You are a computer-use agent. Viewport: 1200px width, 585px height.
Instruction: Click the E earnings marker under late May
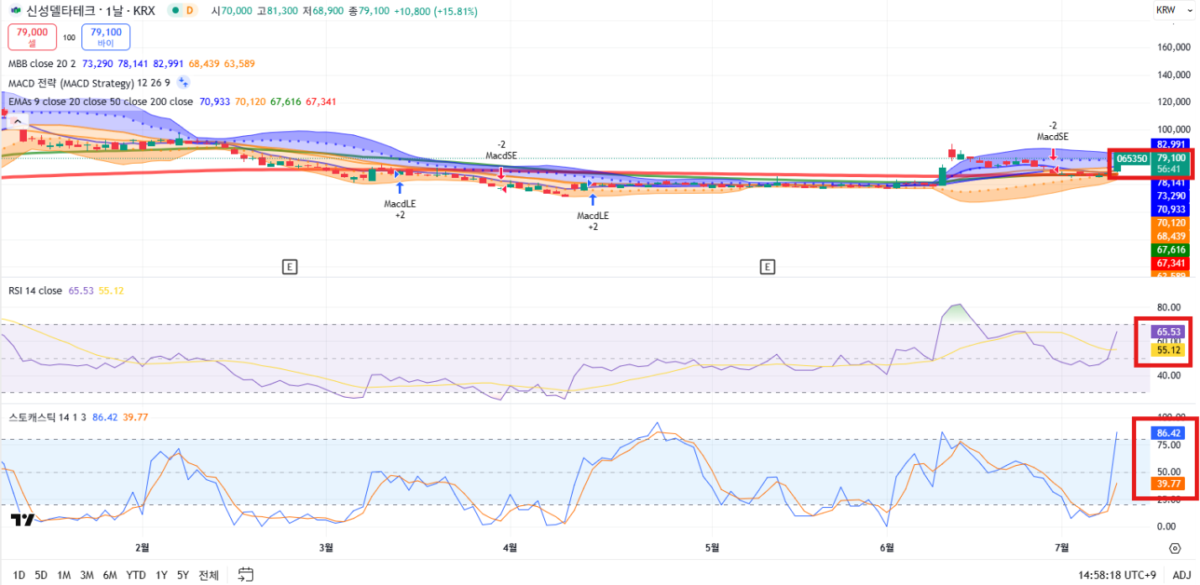click(767, 267)
